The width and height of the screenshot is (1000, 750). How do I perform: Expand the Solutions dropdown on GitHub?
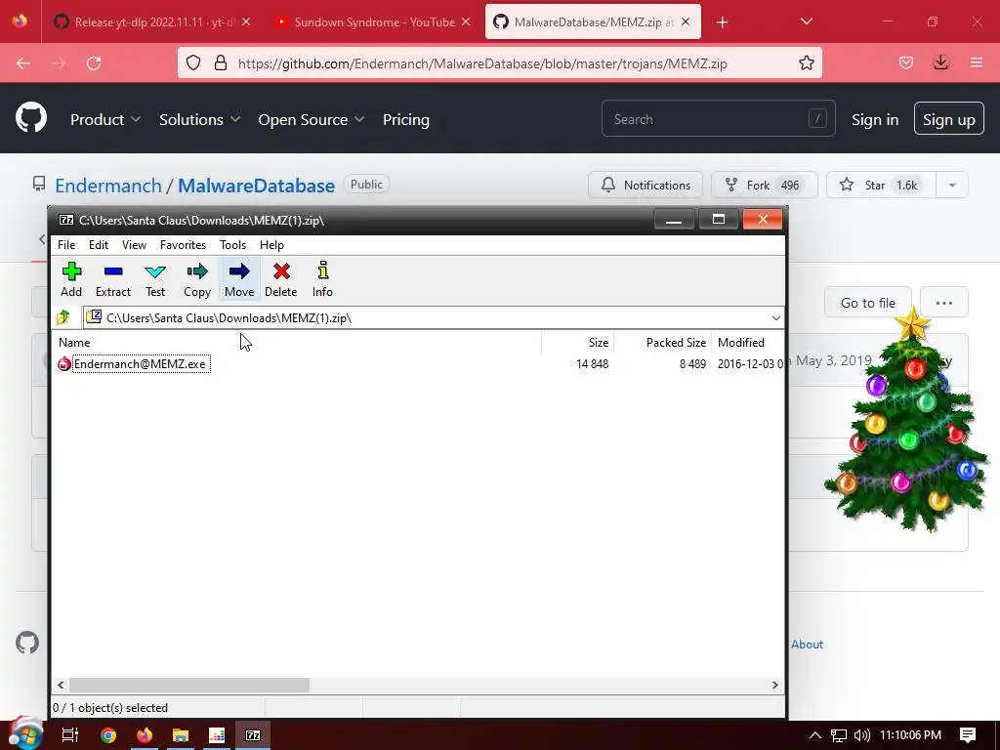199,120
